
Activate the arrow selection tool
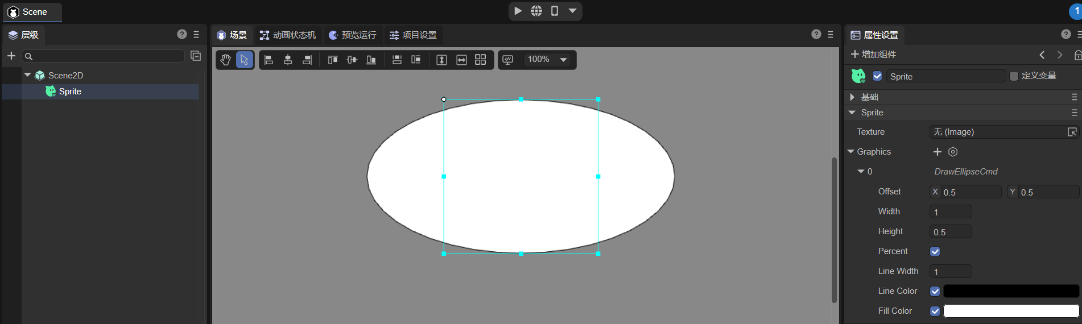coord(245,60)
